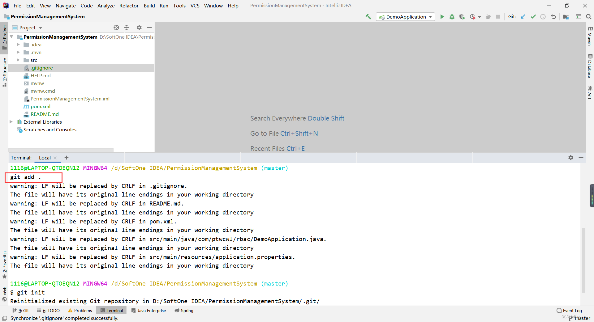
Task: Toggle the Spring tool window button
Action: pos(184,311)
